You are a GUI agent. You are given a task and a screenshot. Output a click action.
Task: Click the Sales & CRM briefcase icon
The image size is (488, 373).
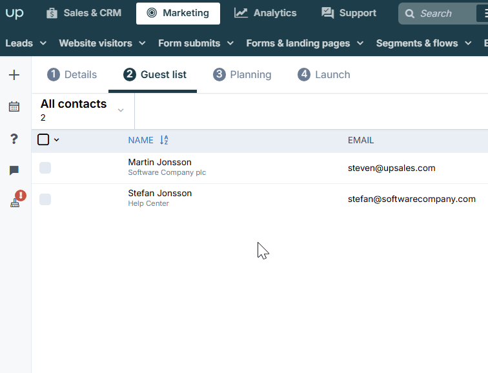[52, 14]
